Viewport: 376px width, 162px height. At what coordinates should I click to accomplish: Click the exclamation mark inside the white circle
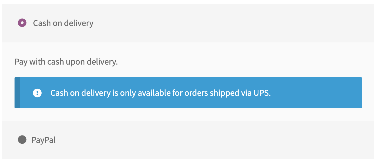tap(38, 93)
